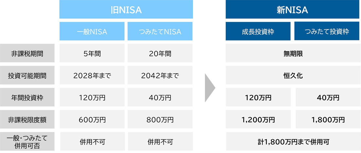Click the 非課税期間 row label
Image resolution: width=361 pixels, height=153 pixels.
click(x=27, y=54)
